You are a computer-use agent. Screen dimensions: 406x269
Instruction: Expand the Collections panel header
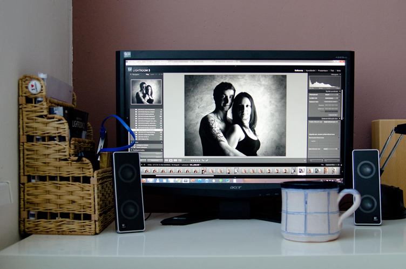coord(146,143)
